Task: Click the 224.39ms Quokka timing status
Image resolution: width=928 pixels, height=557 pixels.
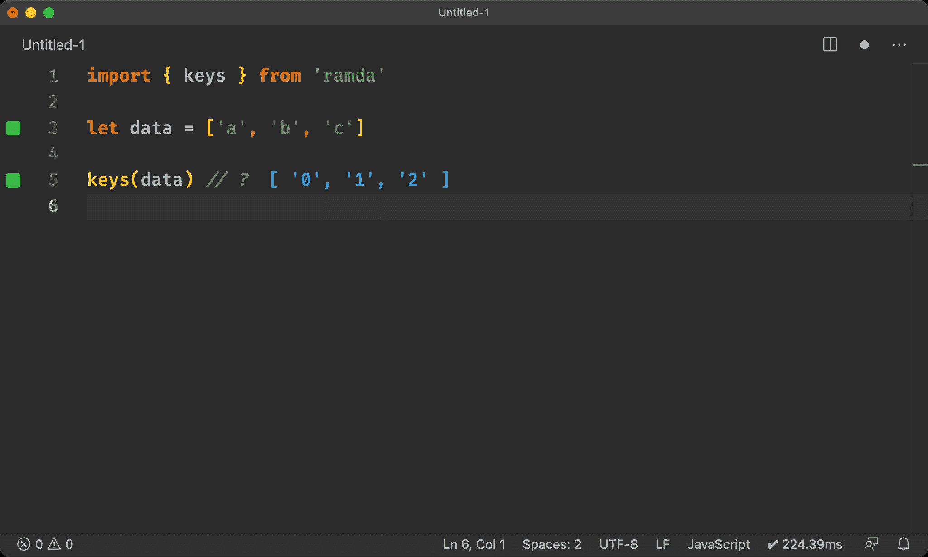Action: click(x=805, y=544)
